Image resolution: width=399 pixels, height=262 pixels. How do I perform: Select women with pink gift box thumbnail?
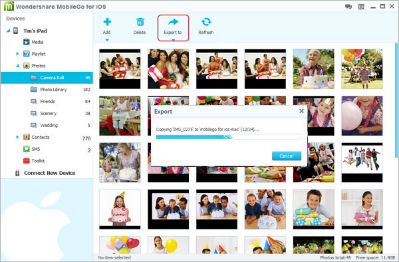pos(168,69)
